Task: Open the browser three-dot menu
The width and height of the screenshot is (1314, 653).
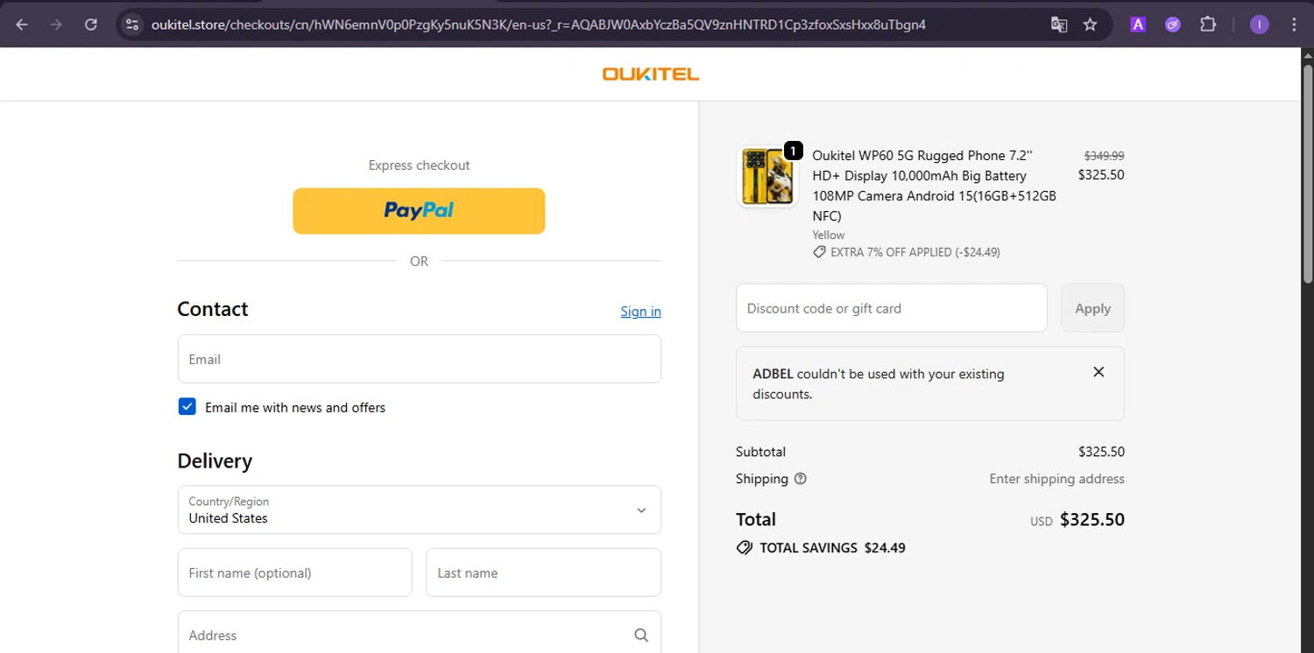Action: [1293, 25]
